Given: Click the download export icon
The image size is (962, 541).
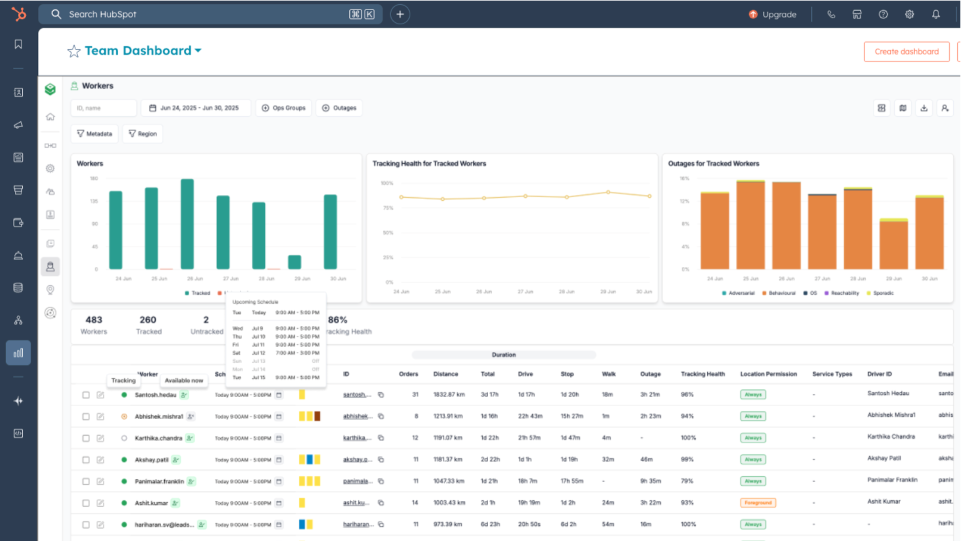Looking at the screenshot, I should [924, 108].
